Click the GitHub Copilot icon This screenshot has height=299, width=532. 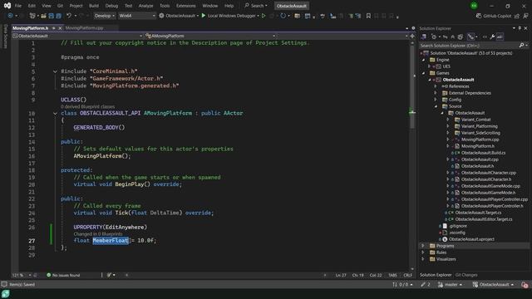pyautogui.click(x=479, y=16)
